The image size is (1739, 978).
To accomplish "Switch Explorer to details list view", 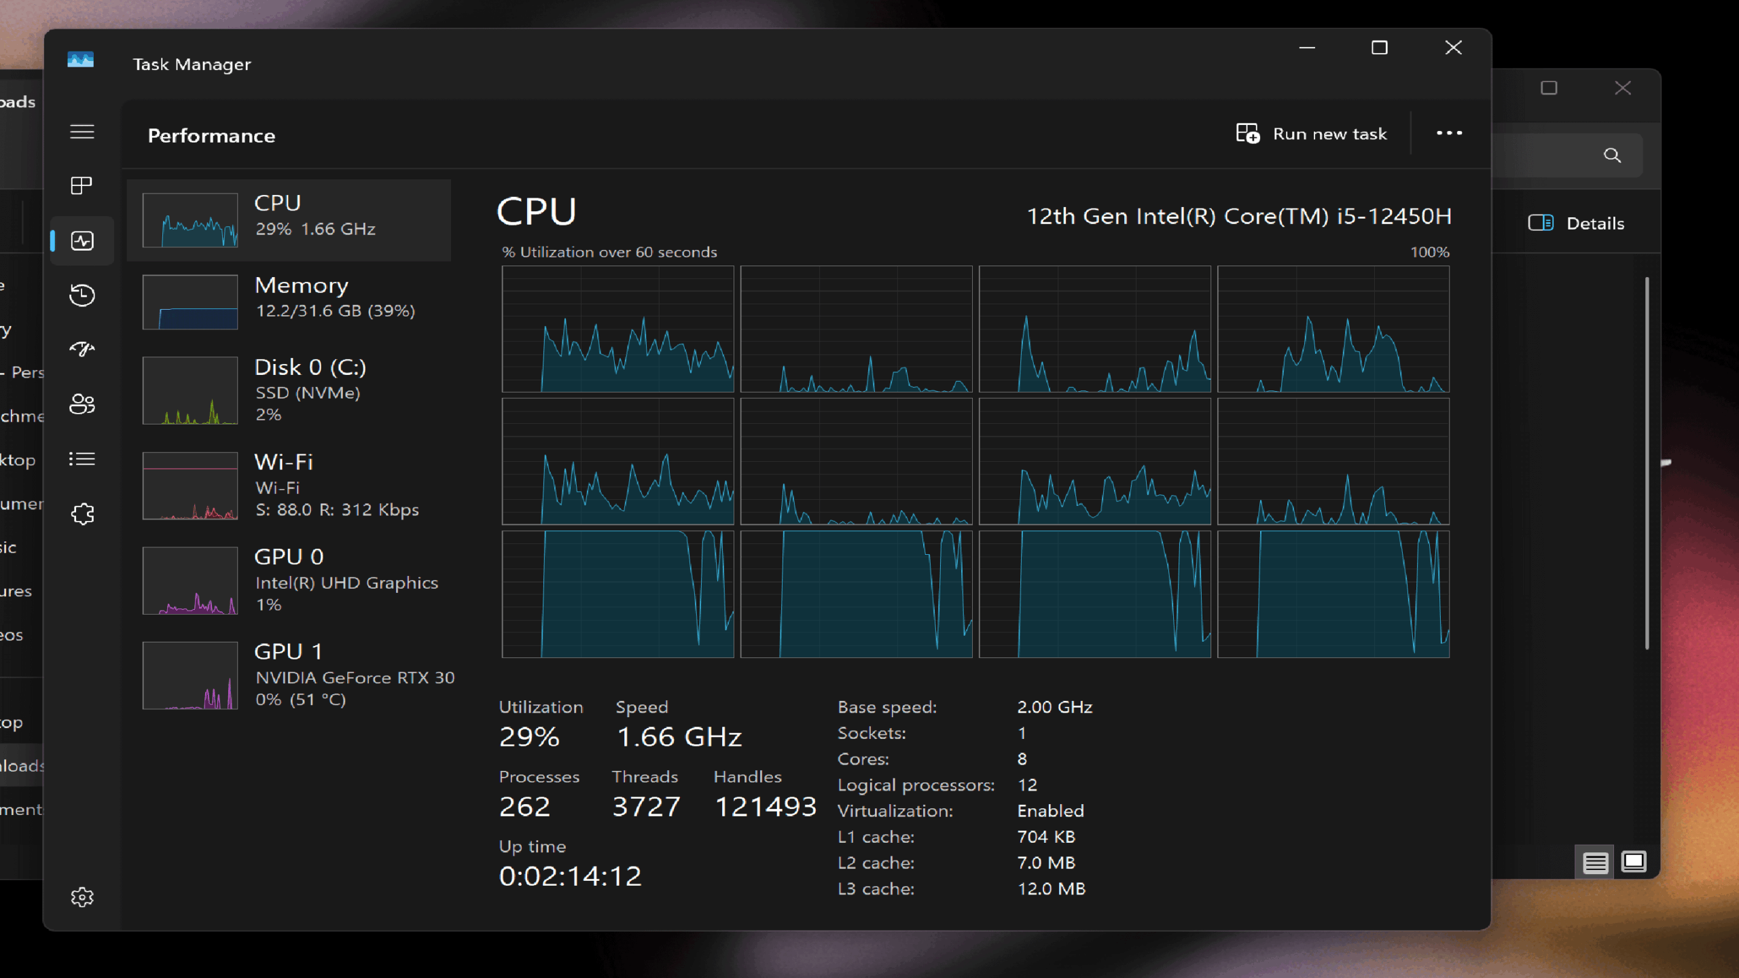I will pyautogui.click(x=1595, y=863).
